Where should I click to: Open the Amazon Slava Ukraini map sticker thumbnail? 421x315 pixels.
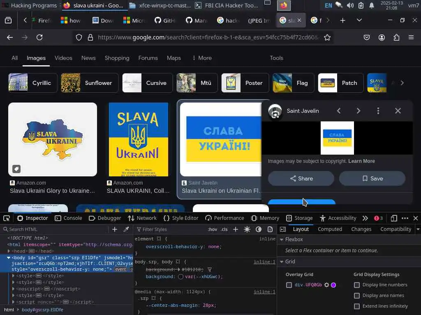tap(53, 139)
